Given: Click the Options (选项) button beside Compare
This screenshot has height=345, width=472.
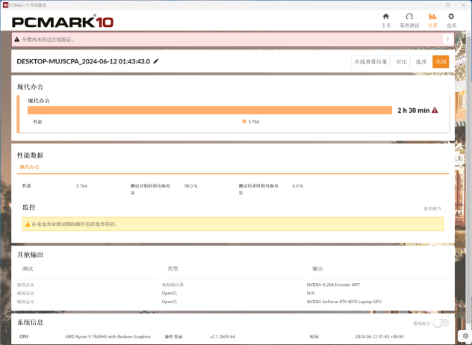Looking at the screenshot, I should pyautogui.click(x=420, y=62).
